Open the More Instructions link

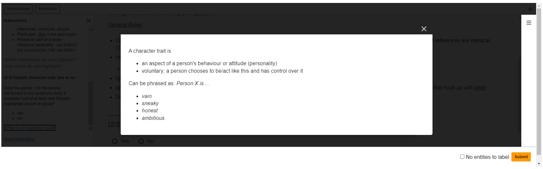19,139
